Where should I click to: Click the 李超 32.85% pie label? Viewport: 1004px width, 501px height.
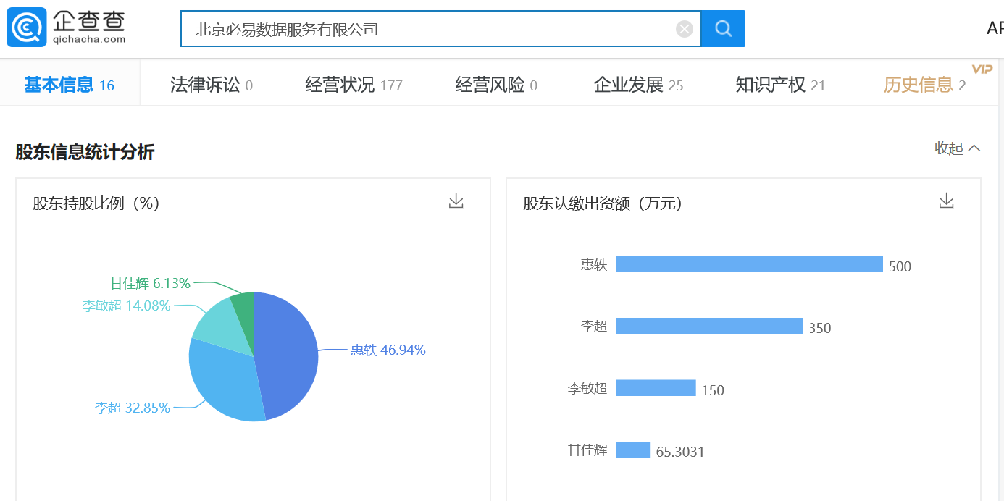pyautogui.click(x=133, y=408)
